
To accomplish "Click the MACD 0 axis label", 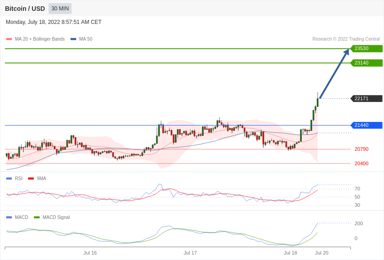I will click(x=356, y=238).
